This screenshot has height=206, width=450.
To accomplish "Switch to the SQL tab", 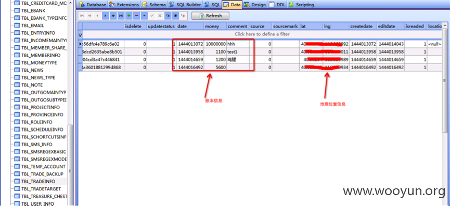I will pos(212,5).
